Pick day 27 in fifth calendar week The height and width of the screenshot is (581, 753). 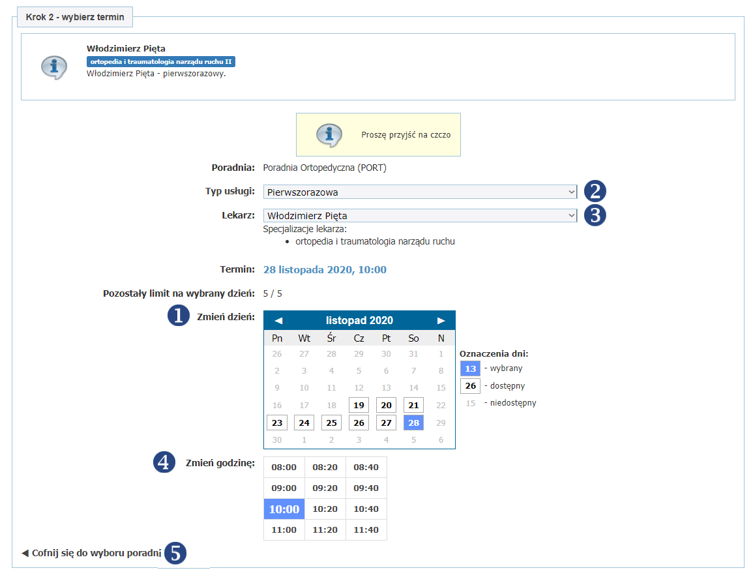[x=386, y=423]
